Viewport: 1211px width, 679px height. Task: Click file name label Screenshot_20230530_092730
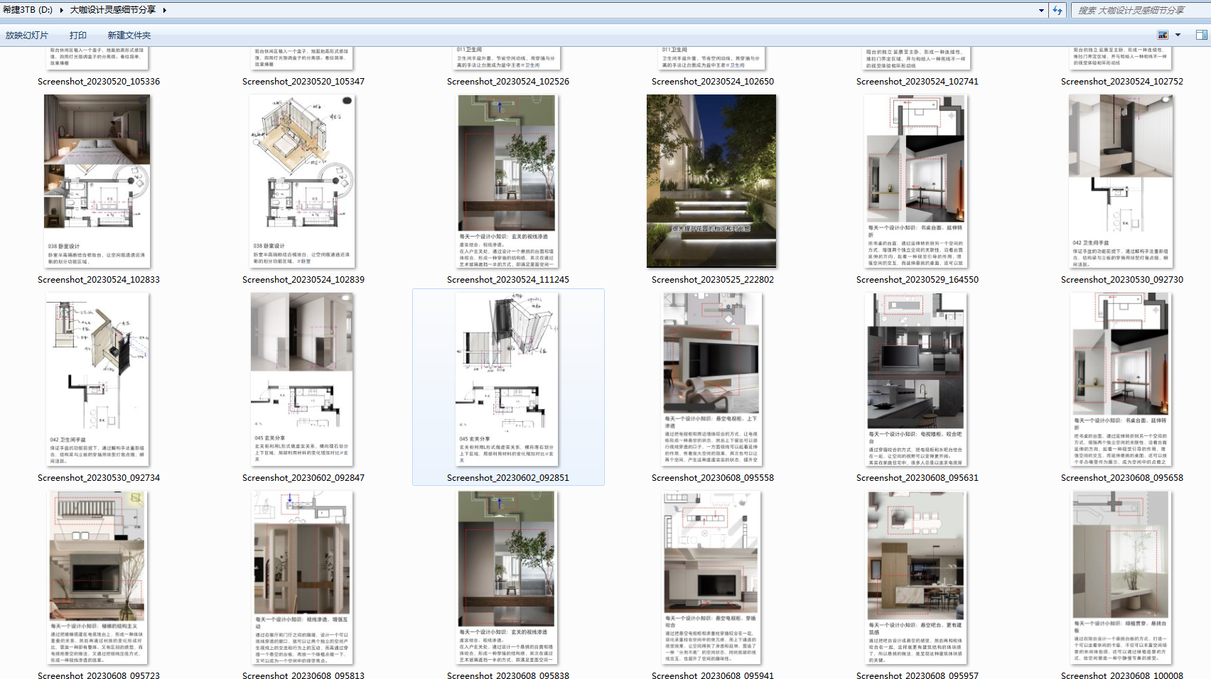[x=1122, y=280]
